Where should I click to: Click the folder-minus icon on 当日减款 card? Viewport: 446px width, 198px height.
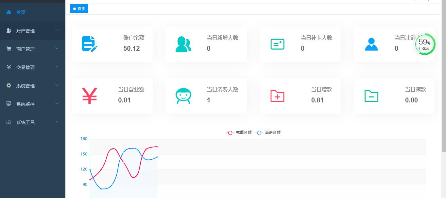coord(371,96)
